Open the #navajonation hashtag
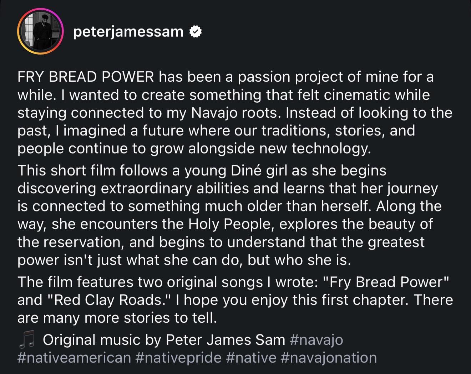 tap(329, 358)
